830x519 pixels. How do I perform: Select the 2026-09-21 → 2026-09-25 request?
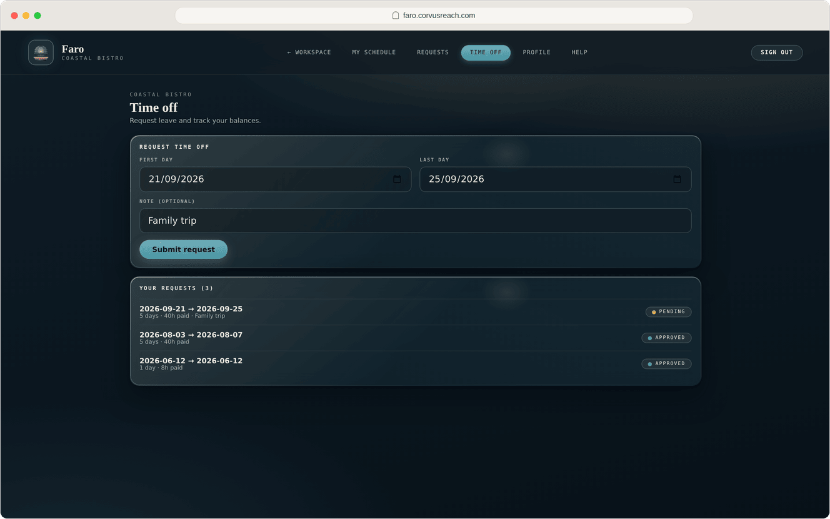pyautogui.click(x=416, y=312)
